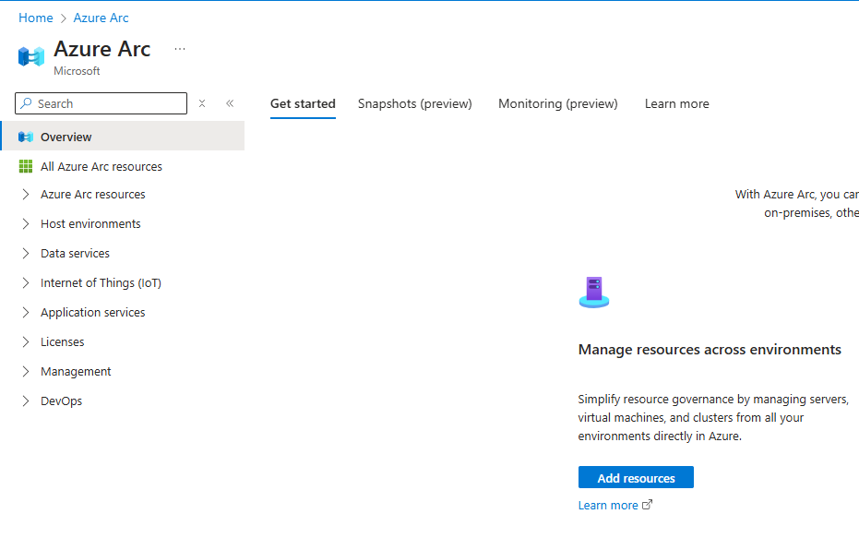Click the Application services label

(92, 313)
